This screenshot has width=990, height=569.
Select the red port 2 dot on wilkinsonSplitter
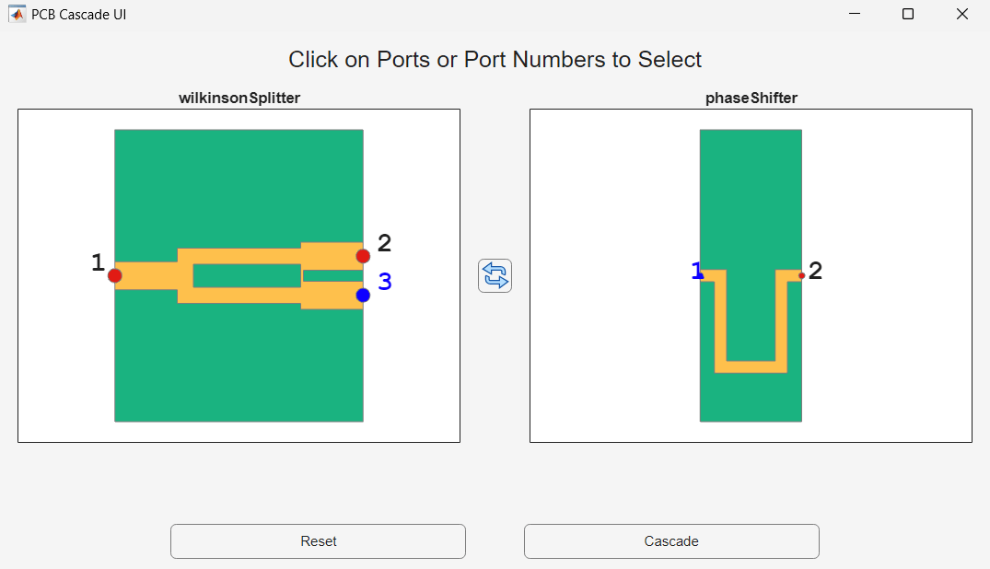tap(363, 256)
